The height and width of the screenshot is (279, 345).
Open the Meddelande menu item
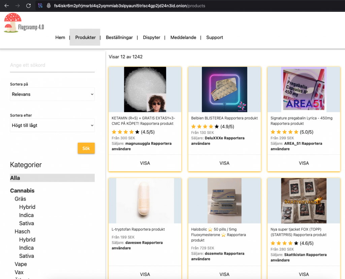[x=183, y=37]
